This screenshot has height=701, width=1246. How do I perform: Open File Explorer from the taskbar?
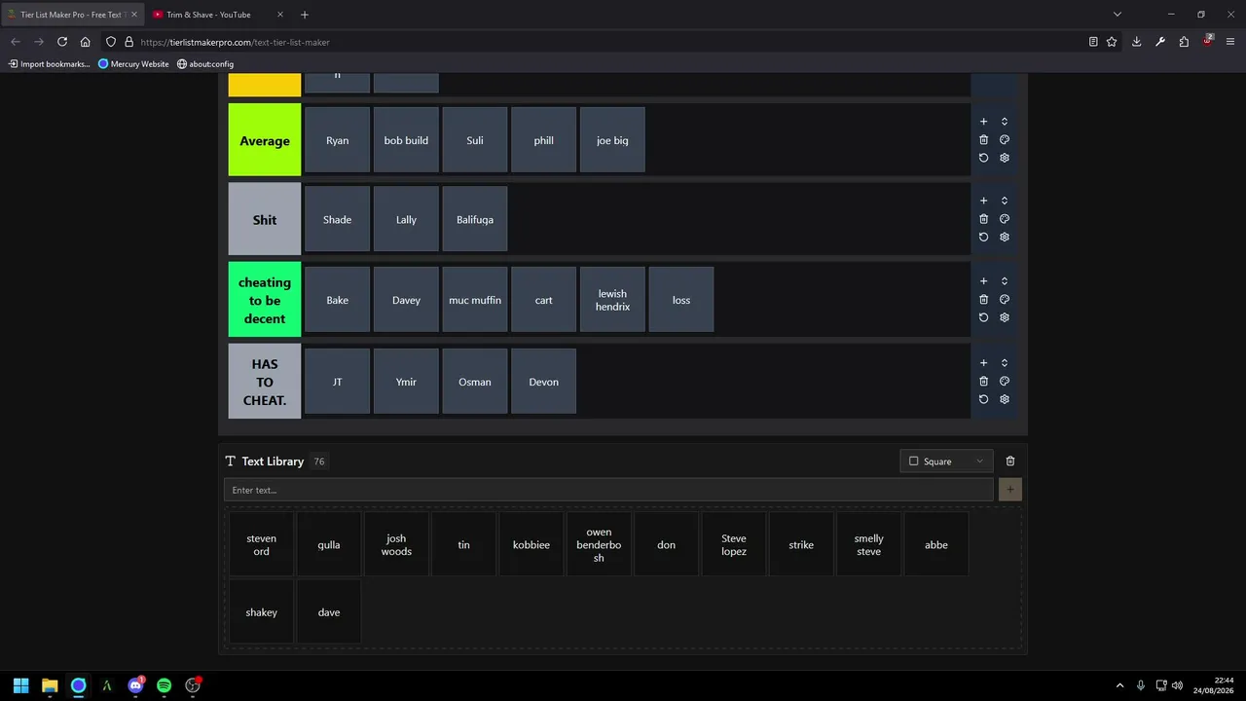pos(50,685)
